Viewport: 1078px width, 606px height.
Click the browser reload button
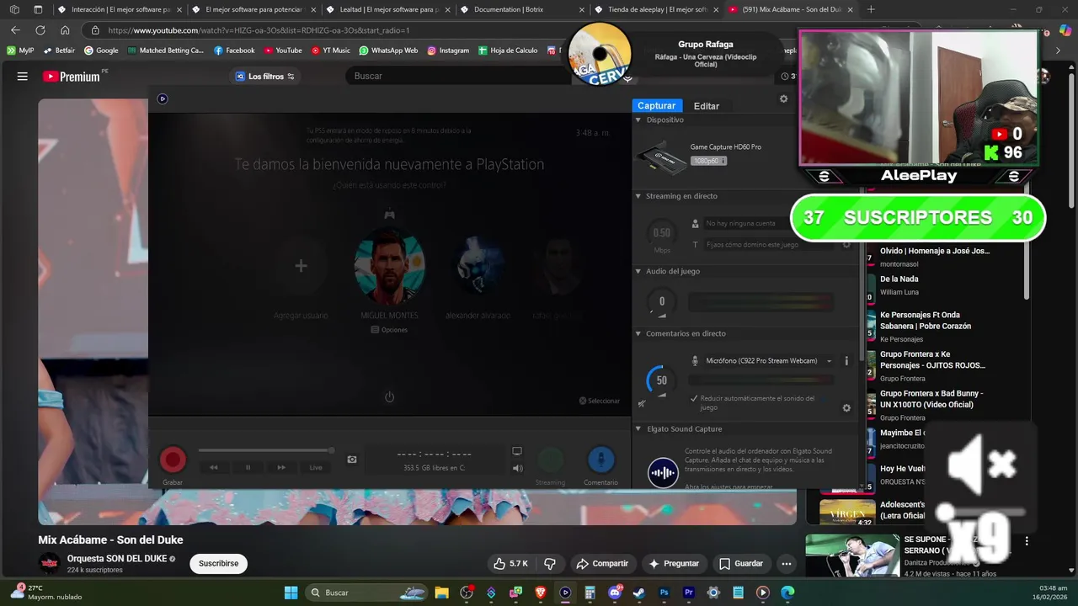(x=40, y=30)
